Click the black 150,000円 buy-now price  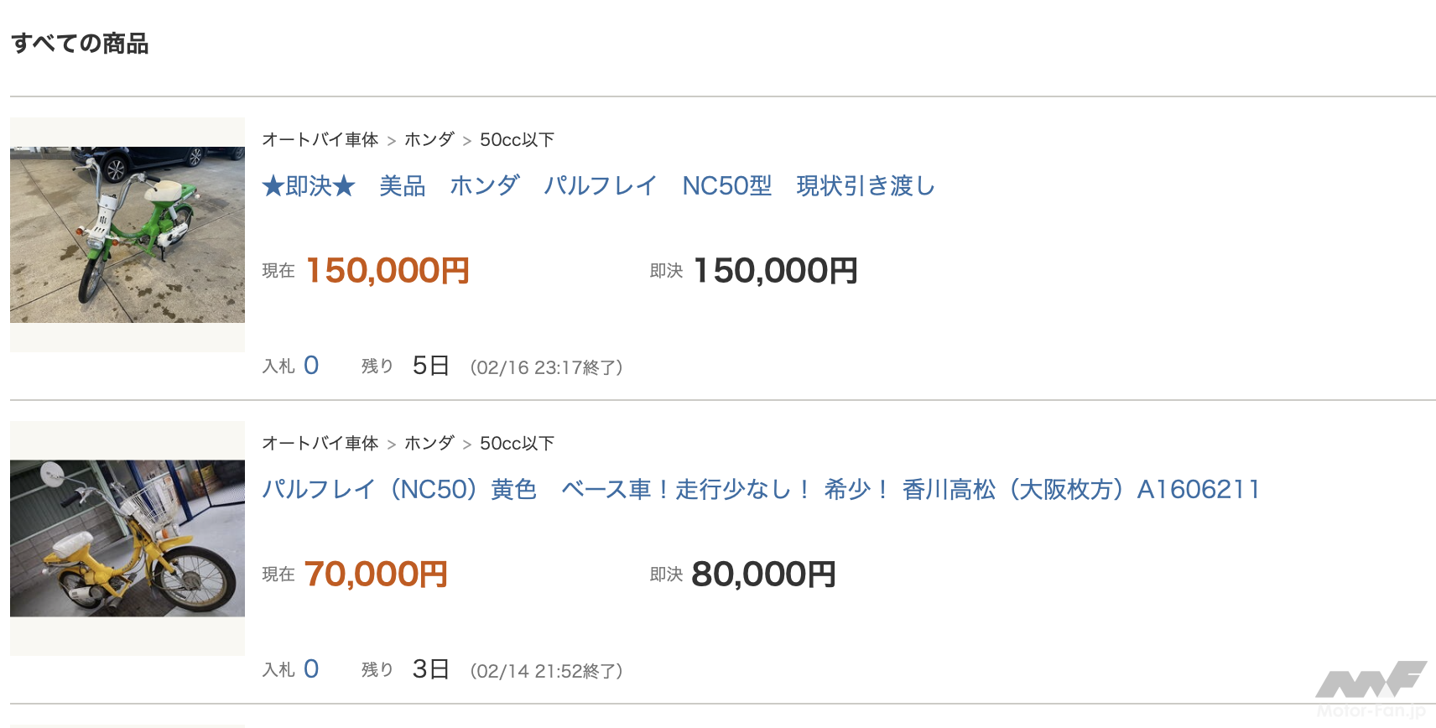(x=775, y=271)
